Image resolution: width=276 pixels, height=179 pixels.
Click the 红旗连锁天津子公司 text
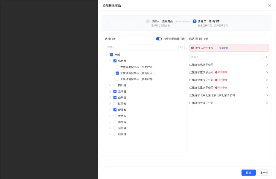click(201, 103)
